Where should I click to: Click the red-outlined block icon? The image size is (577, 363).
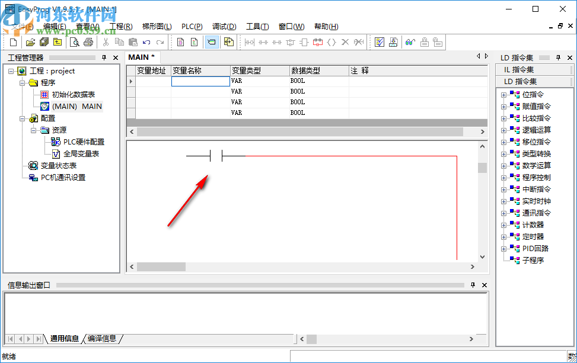coord(318,42)
